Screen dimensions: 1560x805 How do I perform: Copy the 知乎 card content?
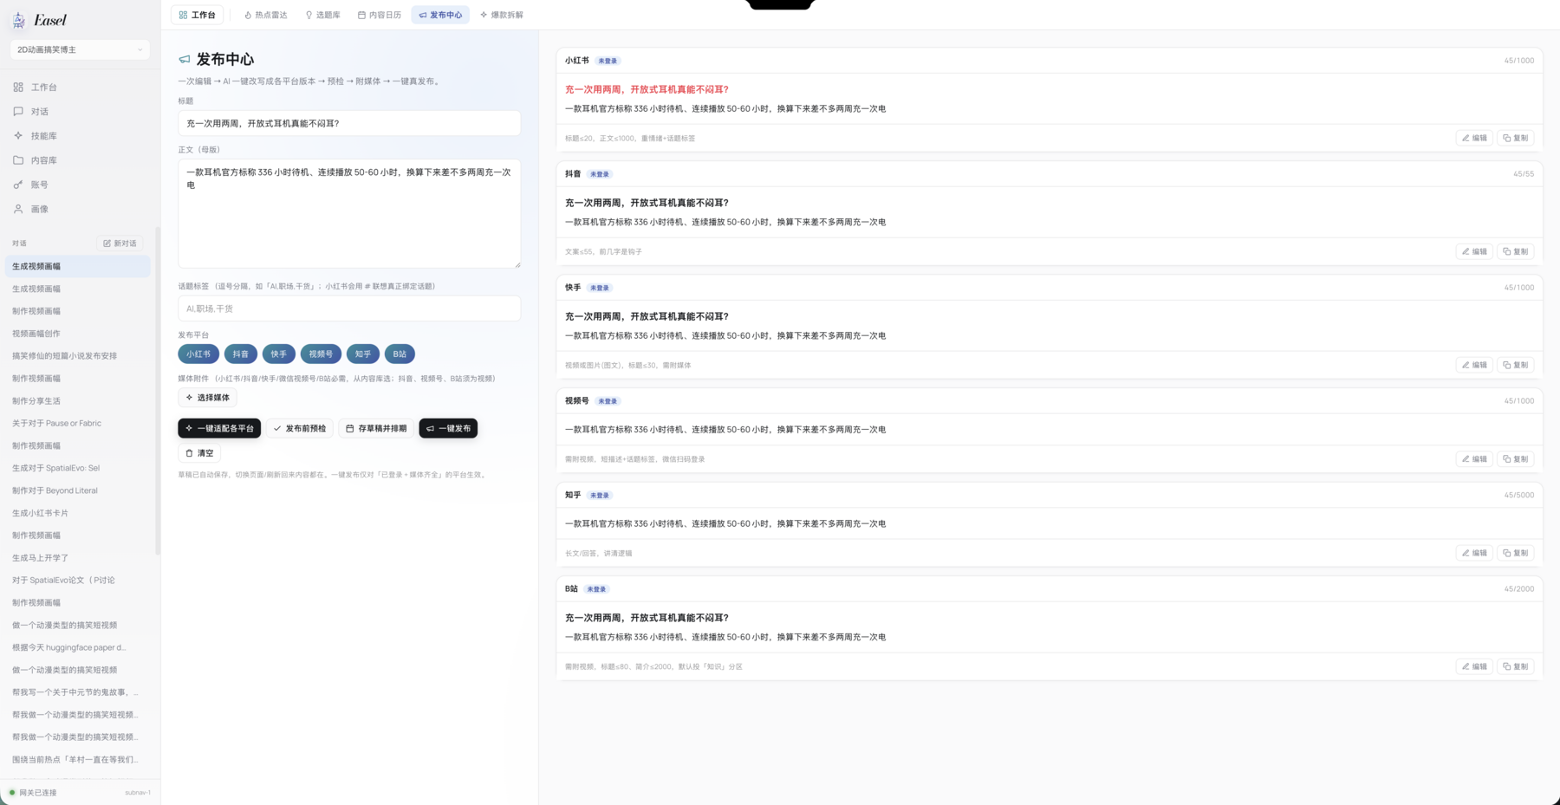1516,553
